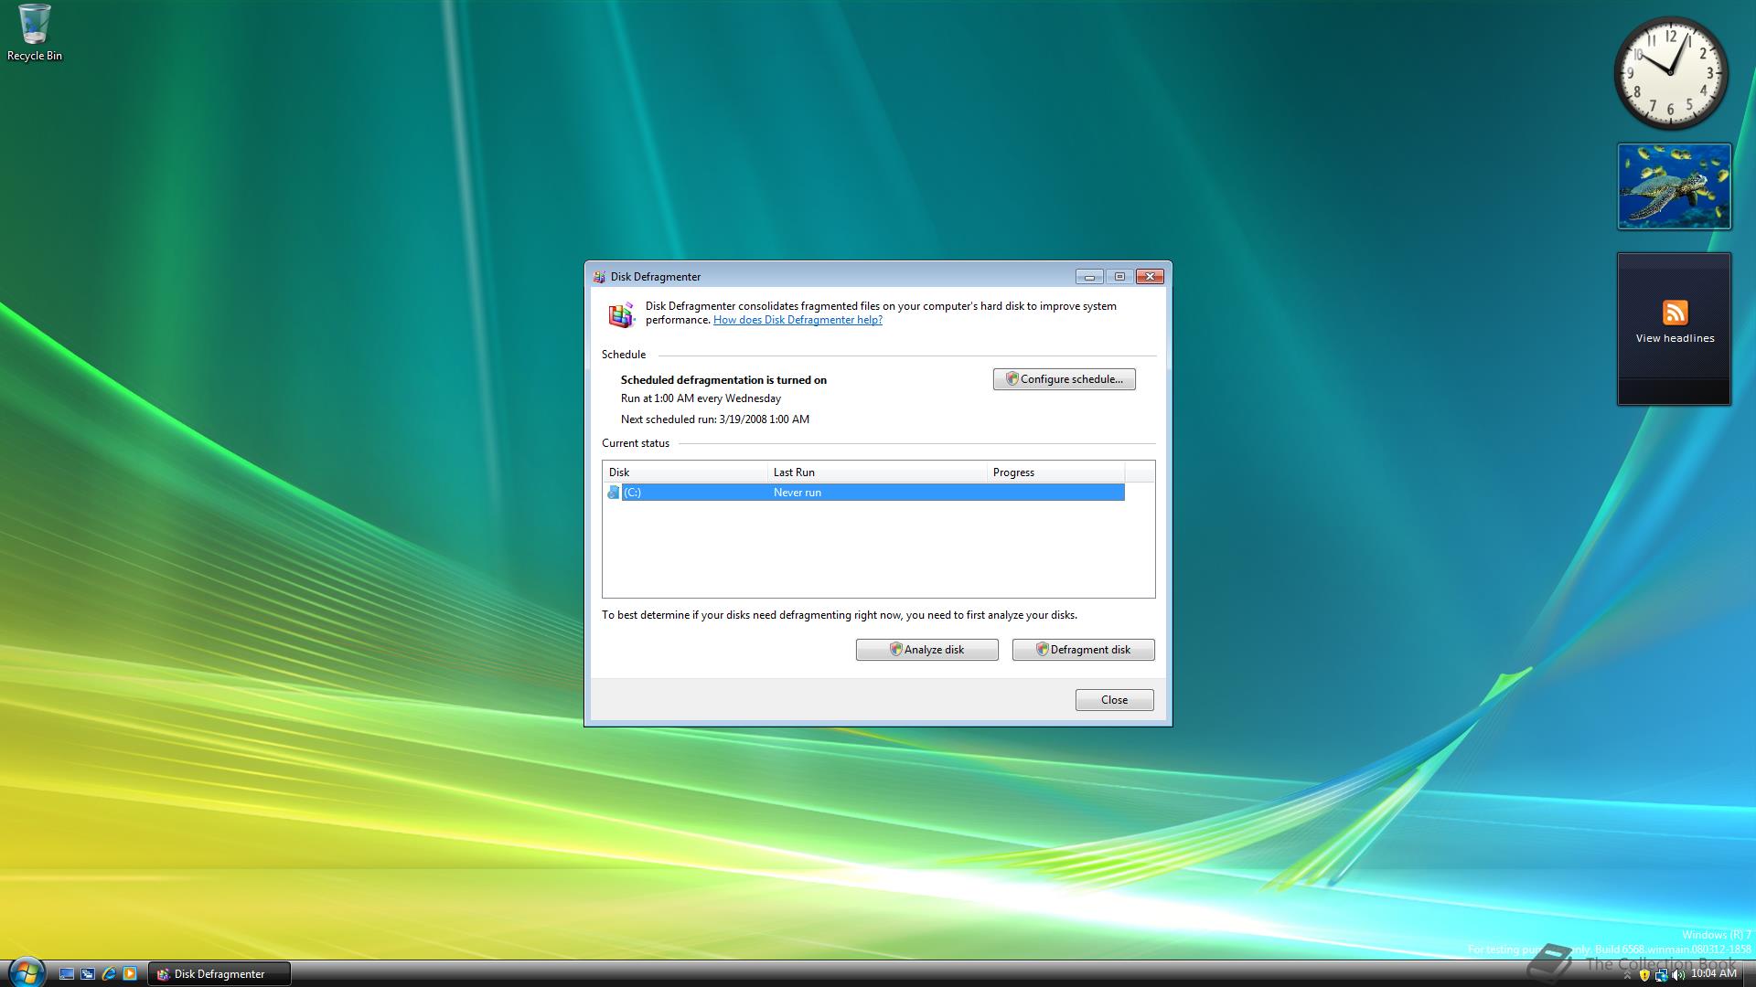Click the Disk column header
1756x987 pixels.
pyautogui.click(x=685, y=472)
